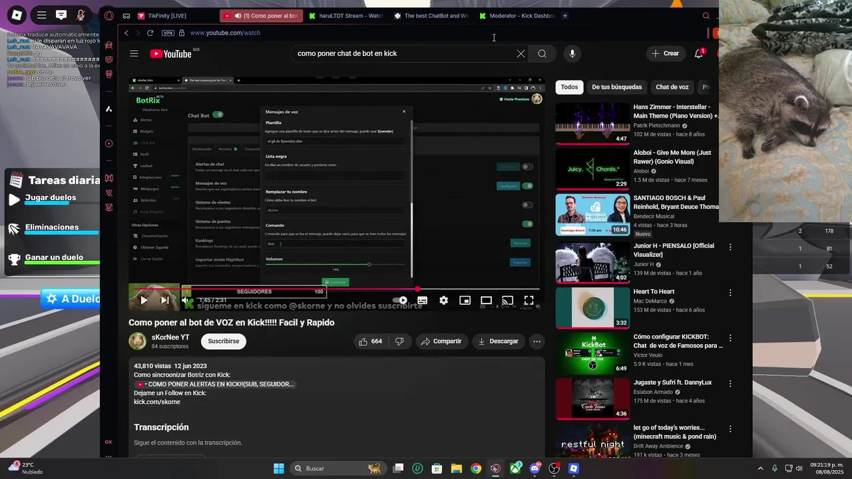Open sKorNee YT channel avatar
This screenshot has width=852, height=479.
click(138, 341)
